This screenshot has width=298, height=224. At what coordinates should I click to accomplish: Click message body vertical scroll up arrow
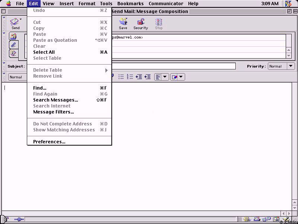pyautogui.click(x=294, y=202)
